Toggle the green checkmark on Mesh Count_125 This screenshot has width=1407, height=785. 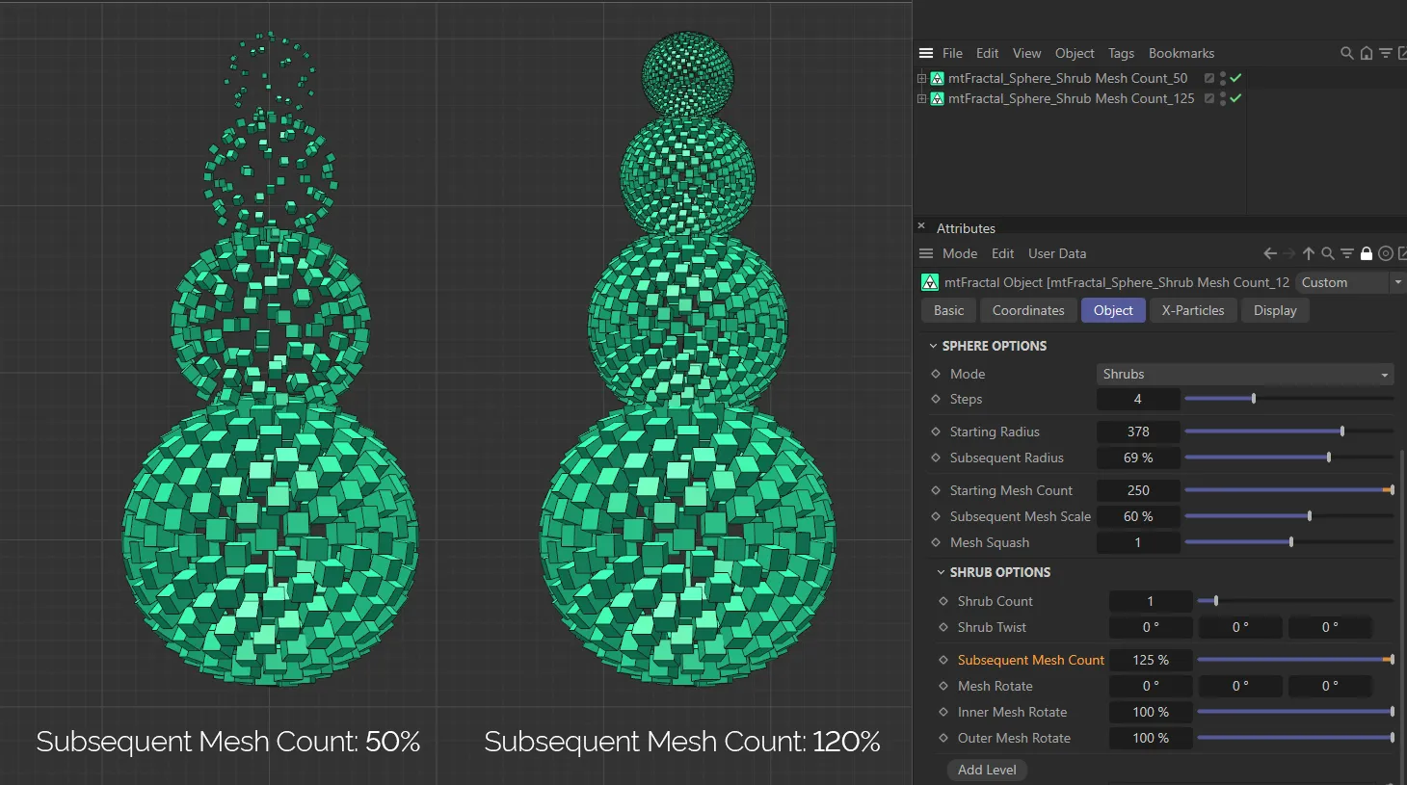click(x=1234, y=98)
